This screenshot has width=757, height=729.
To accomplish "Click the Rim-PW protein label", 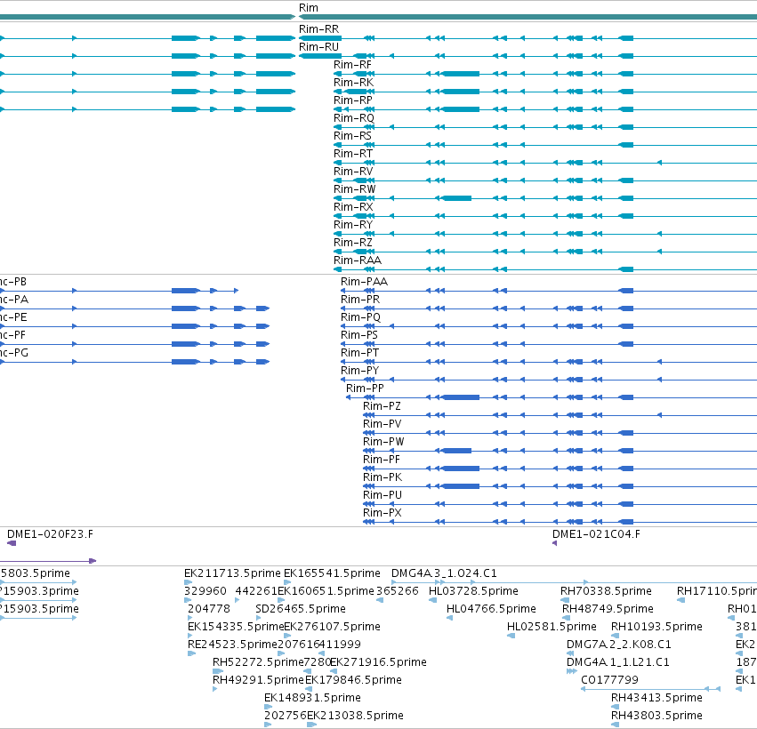I will (x=383, y=442).
